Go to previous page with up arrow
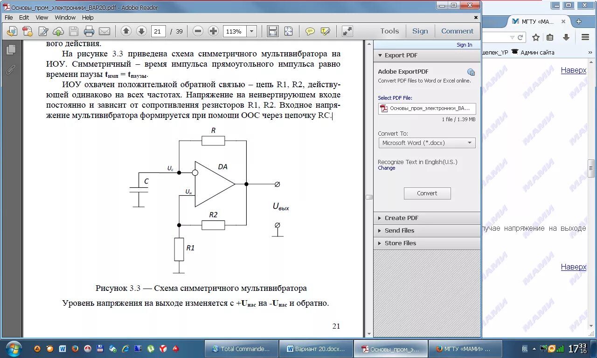The image size is (597, 358). [x=126, y=31]
